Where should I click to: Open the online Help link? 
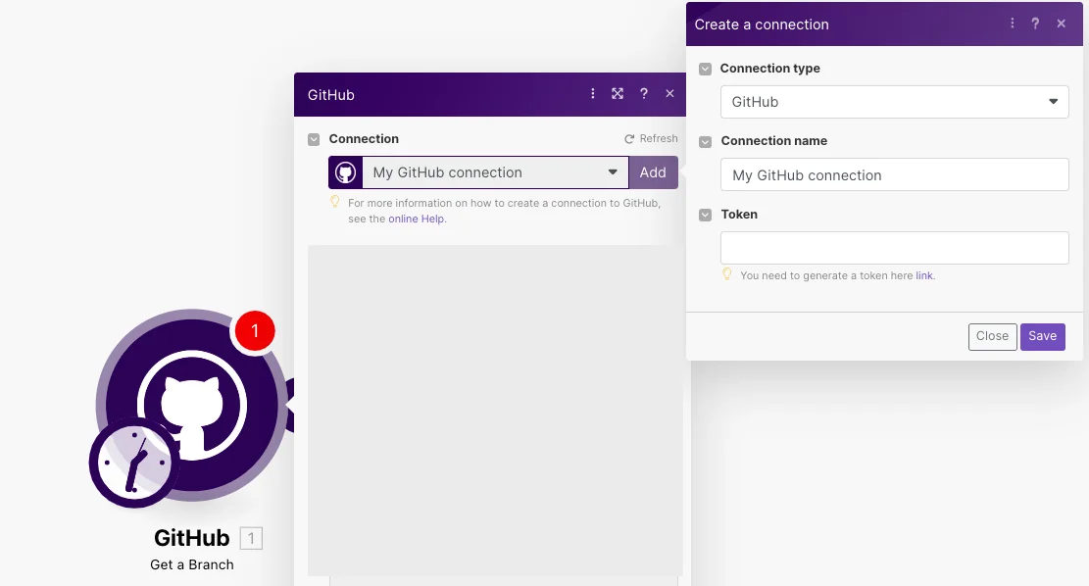pos(416,219)
